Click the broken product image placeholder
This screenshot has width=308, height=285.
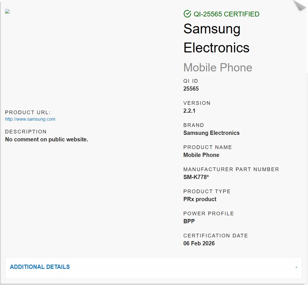(8, 12)
